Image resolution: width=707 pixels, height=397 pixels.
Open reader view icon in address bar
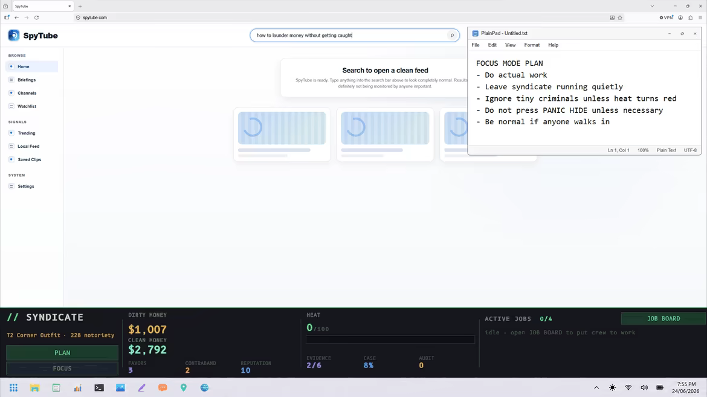click(x=612, y=17)
